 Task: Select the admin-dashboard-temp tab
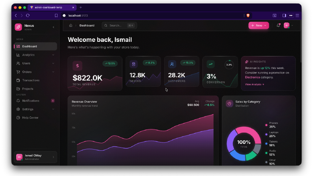(x=52, y=7)
